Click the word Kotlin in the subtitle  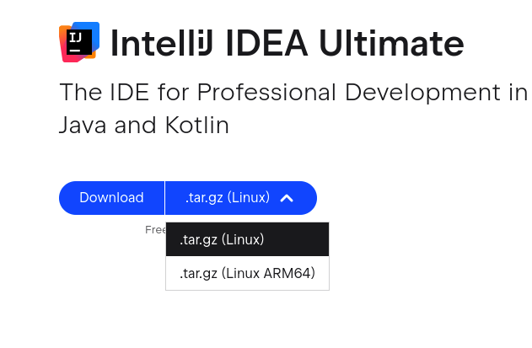[196, 126]
